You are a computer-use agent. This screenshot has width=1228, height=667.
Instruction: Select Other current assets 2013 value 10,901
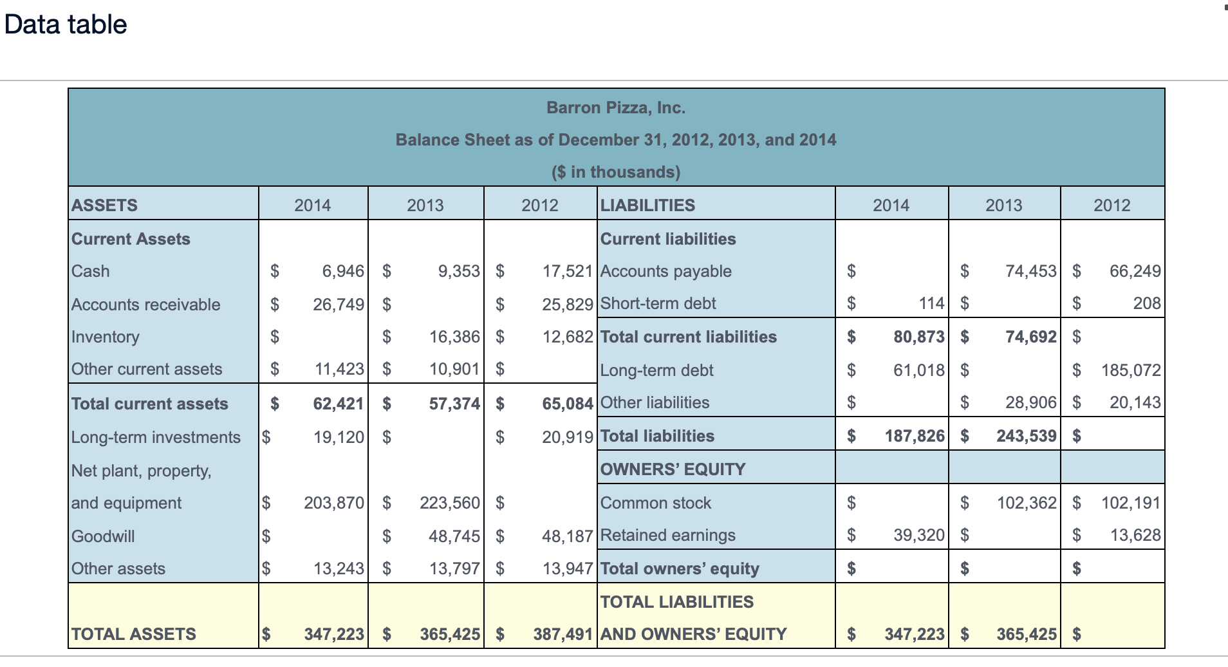pyautogui.click(x=455, y=369)
